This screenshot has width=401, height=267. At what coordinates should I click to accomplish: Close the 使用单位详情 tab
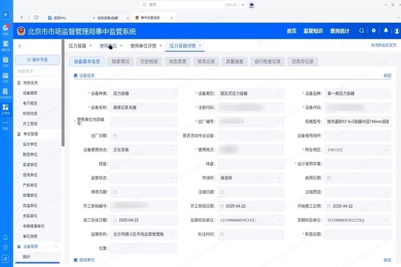click(160, 46)
